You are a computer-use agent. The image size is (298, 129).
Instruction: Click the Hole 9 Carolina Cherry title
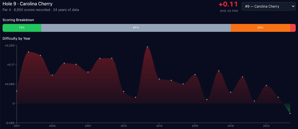point(27,4)
